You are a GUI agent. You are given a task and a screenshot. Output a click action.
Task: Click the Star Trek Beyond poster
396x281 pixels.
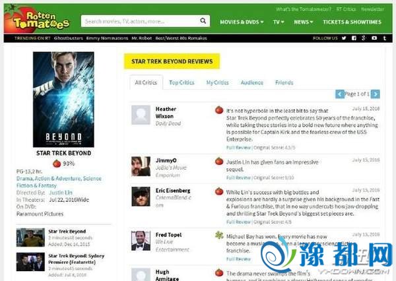pos(63,99)
